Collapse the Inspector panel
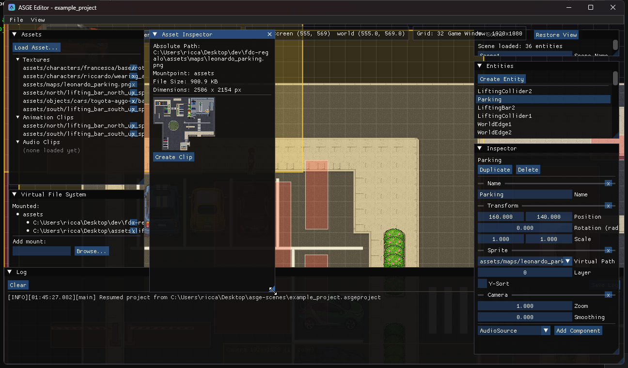This screenshot has height=368, width=628. pos(480,148)
